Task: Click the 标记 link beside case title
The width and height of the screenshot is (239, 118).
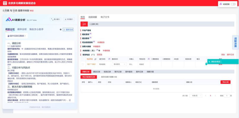Action: [x=32, y=11]
